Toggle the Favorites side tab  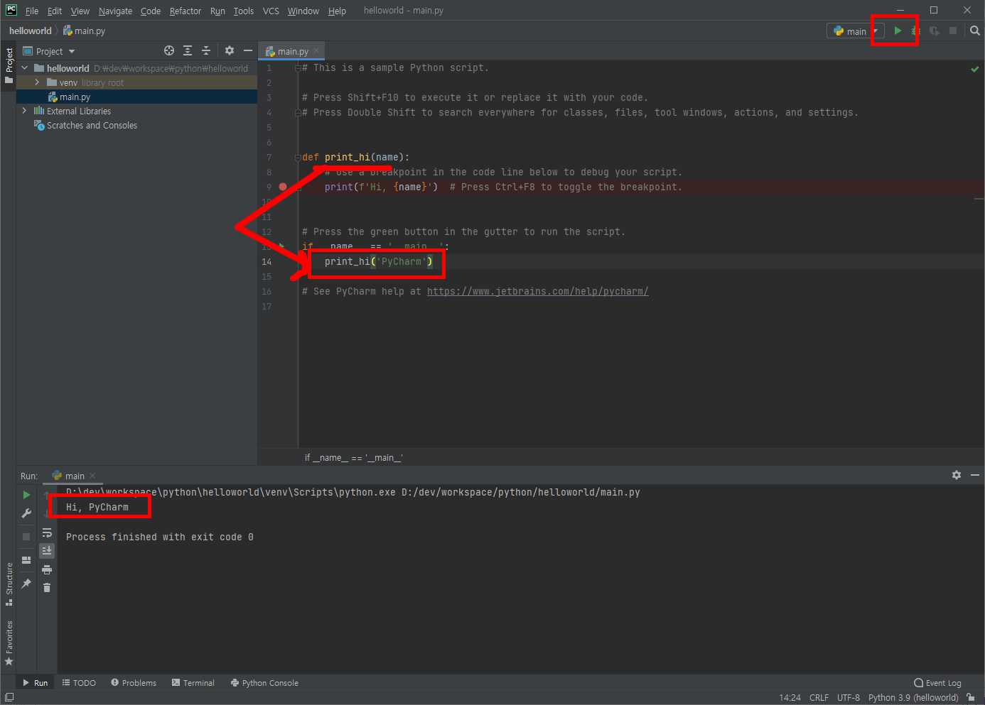pos(9,643)
